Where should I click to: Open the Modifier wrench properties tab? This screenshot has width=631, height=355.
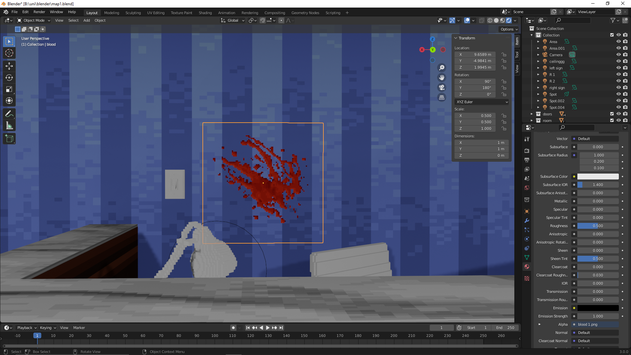(x=527, y=221)
